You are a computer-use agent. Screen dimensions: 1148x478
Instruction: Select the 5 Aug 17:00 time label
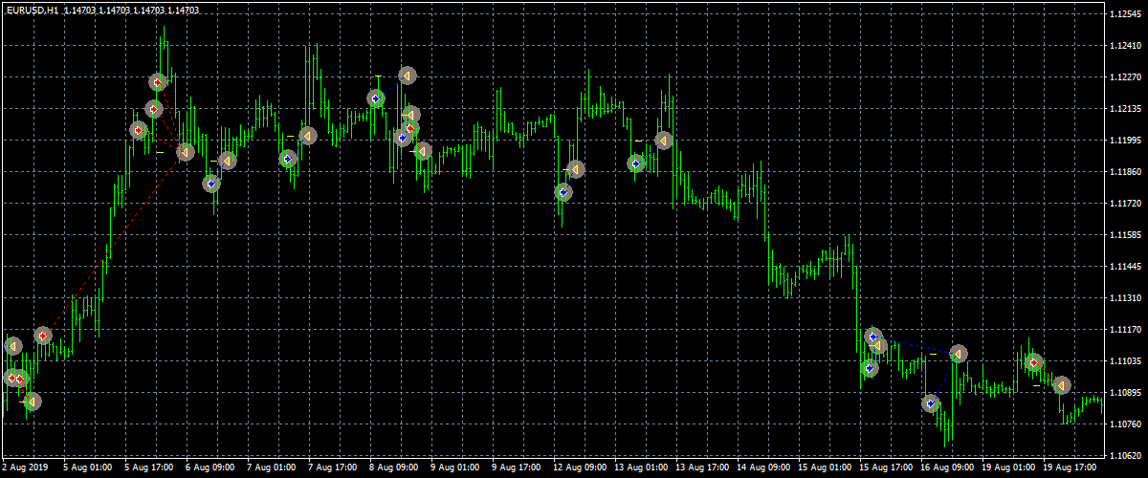[149, 468]
